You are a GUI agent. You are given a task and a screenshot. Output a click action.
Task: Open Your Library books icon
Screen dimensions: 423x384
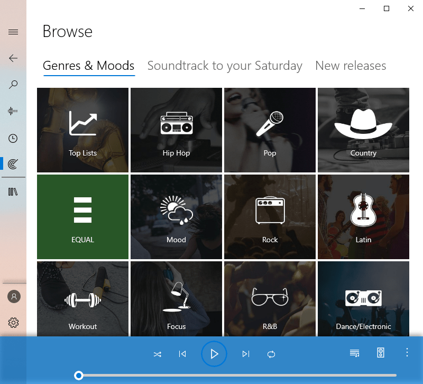[13, 191]
